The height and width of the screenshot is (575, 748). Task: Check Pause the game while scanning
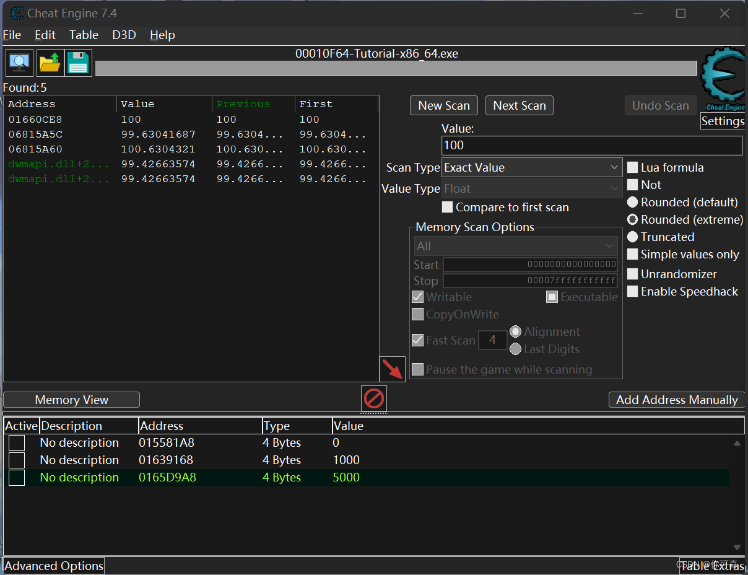pos(418,369)
